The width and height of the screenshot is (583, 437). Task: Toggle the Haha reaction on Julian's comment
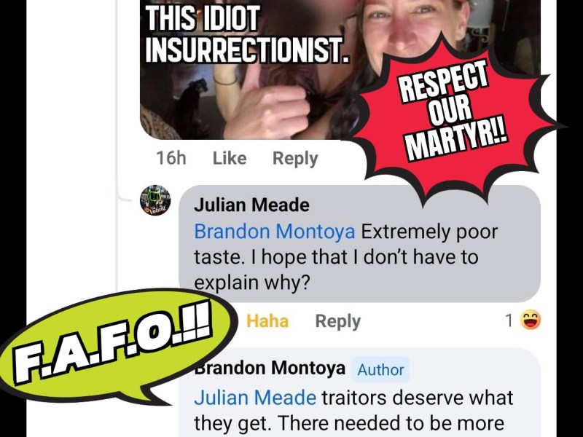tap(267, 321)
